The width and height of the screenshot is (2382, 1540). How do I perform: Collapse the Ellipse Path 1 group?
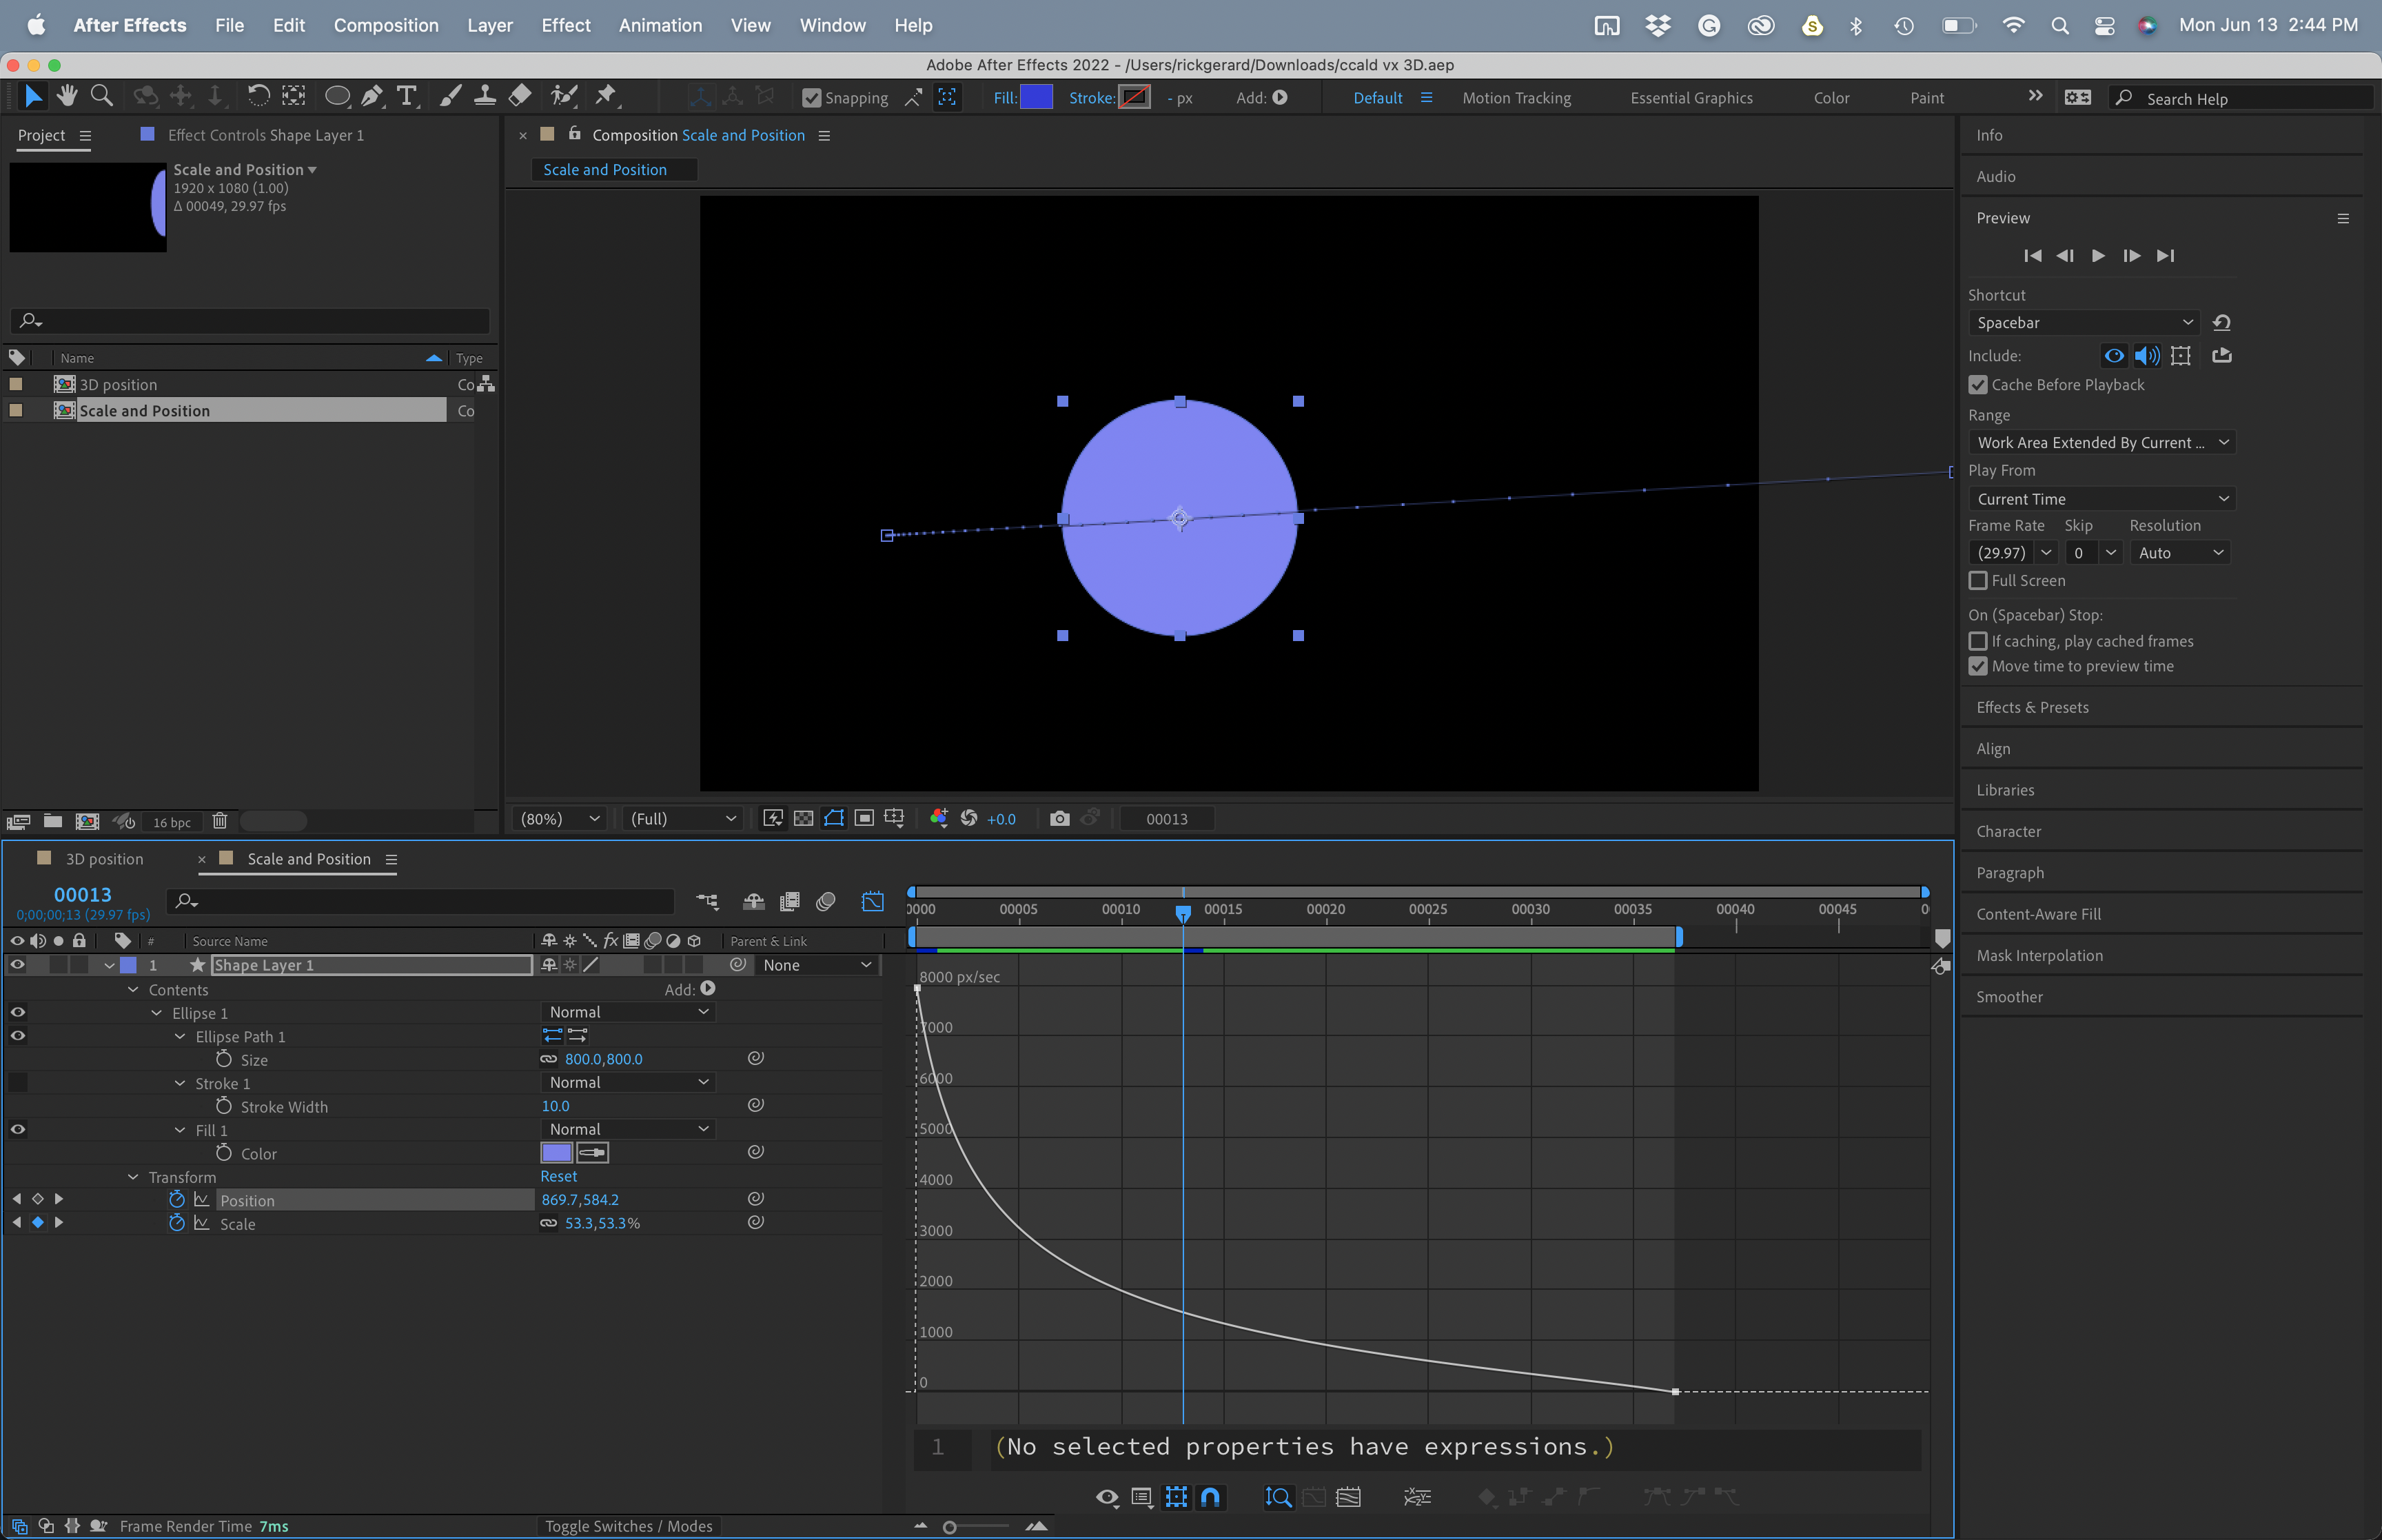[180, 1036]
